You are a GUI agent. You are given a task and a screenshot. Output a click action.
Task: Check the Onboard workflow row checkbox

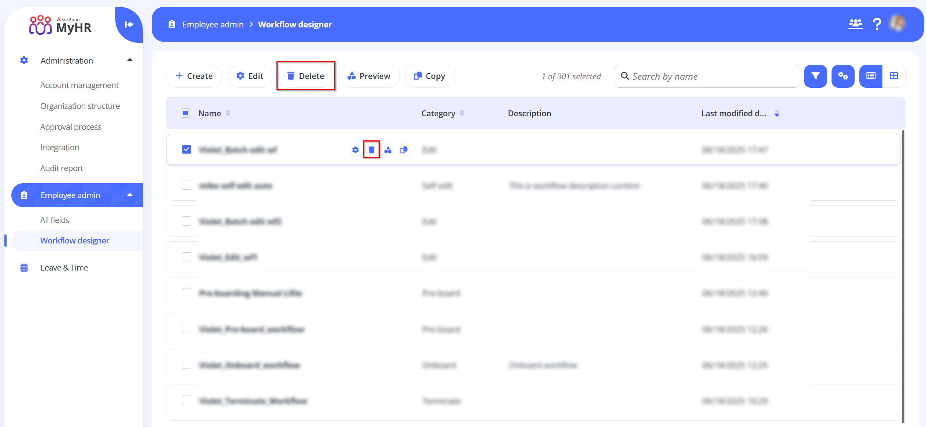(186, 364)
